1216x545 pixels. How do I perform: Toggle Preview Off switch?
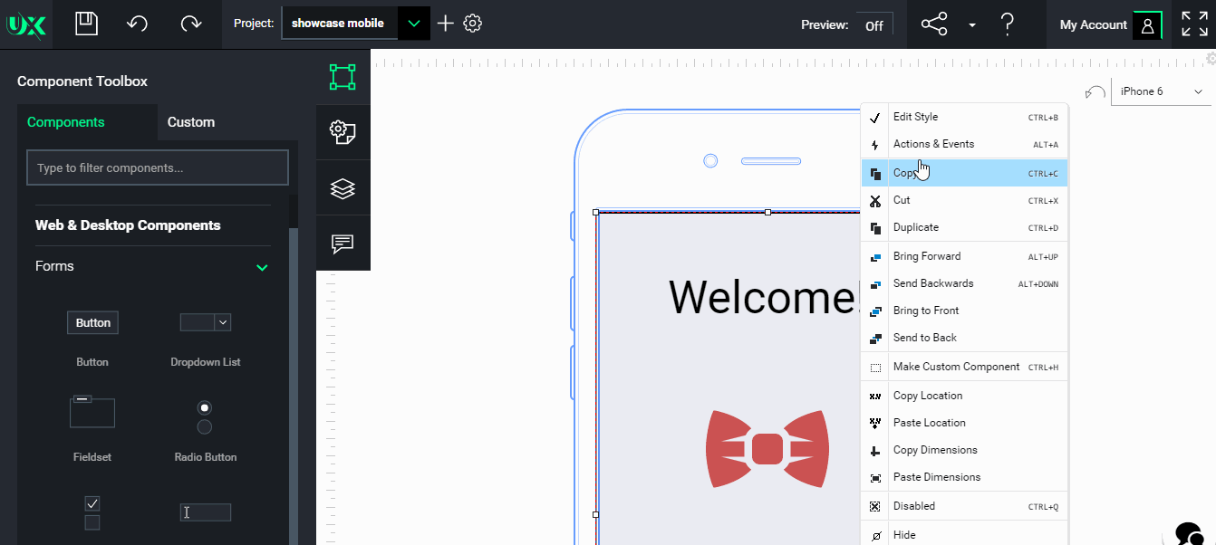click(x=873, y=25)
